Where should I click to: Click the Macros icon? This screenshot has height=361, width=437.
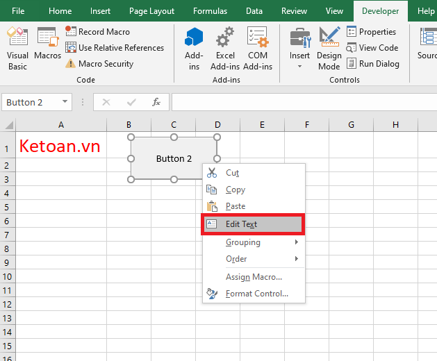[47, 46]
